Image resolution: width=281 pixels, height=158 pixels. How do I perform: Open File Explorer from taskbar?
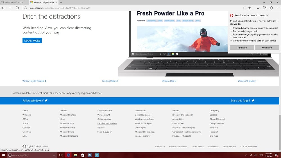[75, 155]
